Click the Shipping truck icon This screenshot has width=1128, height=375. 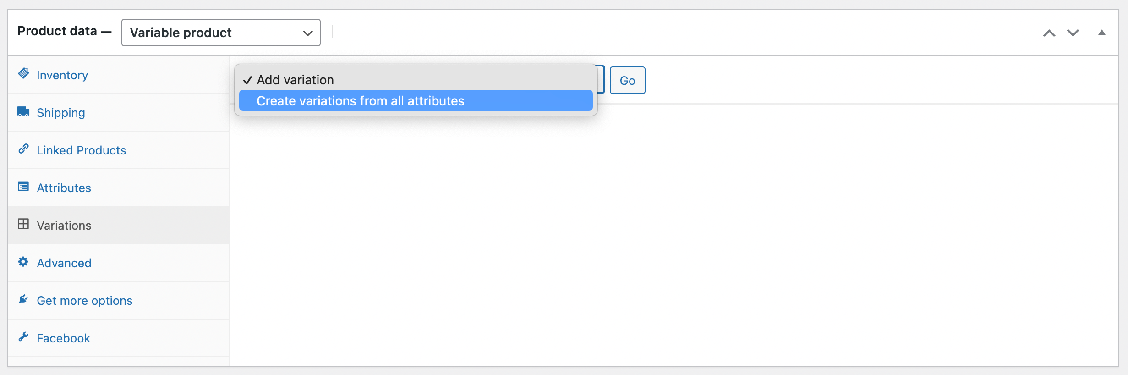[x=23, y=111]
